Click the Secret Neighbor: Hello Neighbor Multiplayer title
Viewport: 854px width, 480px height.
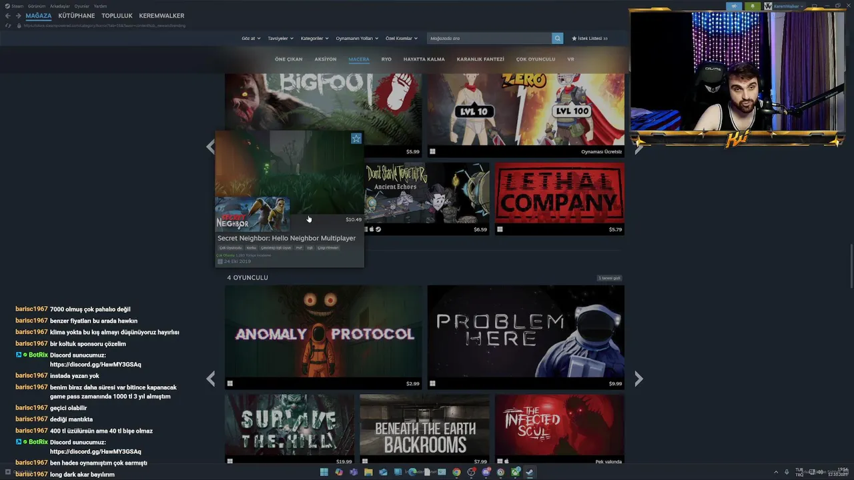click(286, 238)
